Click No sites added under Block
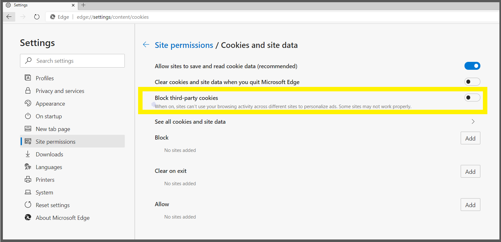Screen dimensions: 501x242 (x=180, y=150)
